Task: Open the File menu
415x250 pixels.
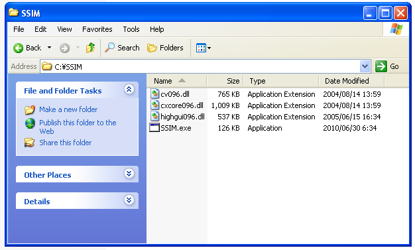Action: (x=19, y=29)
